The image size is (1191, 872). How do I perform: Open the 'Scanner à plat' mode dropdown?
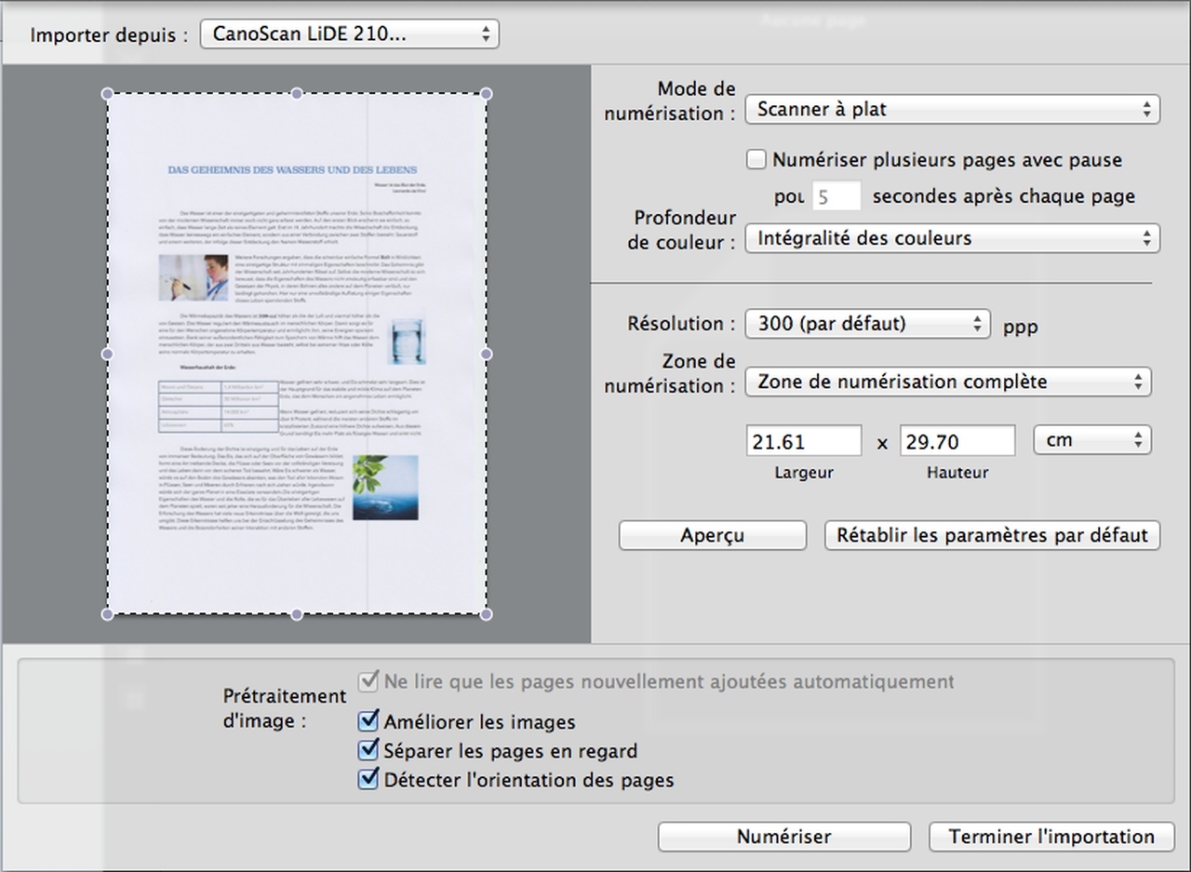point(952,109)
